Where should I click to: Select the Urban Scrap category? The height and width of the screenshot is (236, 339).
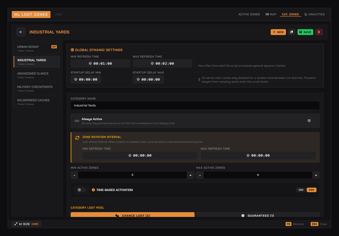point(37,48)
